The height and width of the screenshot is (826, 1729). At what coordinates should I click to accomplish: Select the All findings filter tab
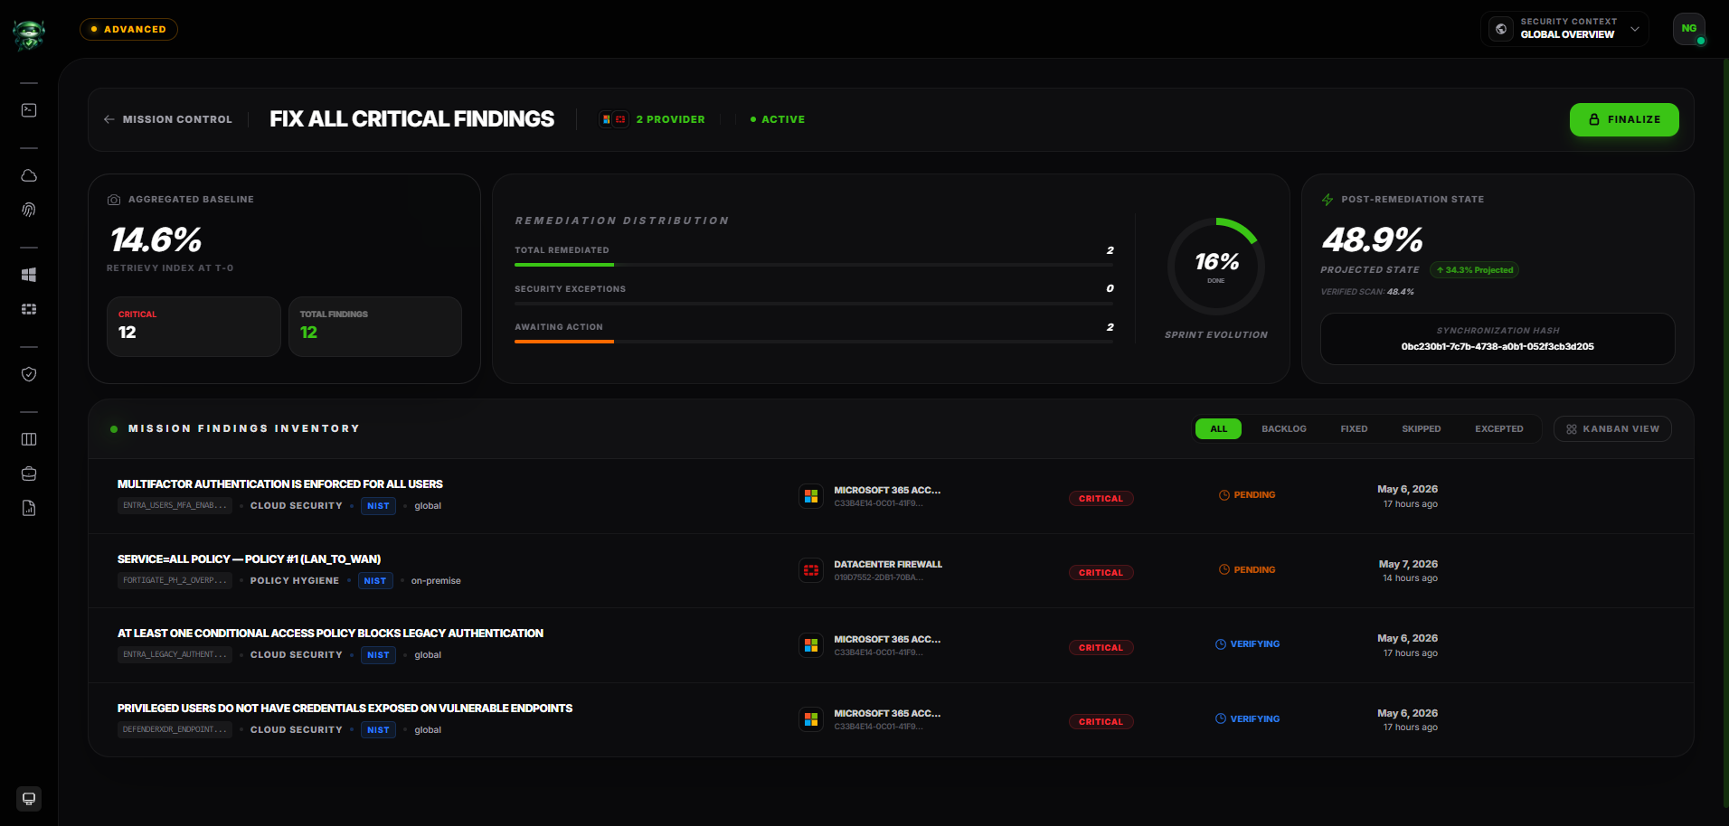[1218, 429]
